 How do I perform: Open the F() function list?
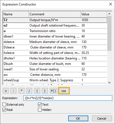click(53, 91)
